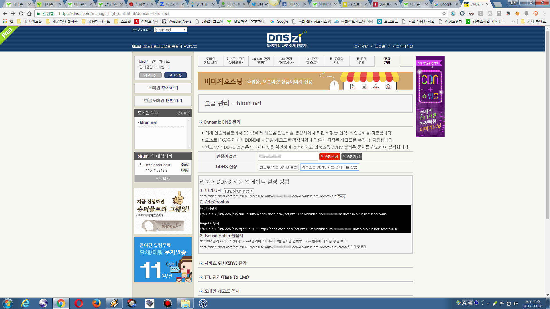Open Chrome from the taskbar
Screen dimensions: 550x309
coord(61,303)
